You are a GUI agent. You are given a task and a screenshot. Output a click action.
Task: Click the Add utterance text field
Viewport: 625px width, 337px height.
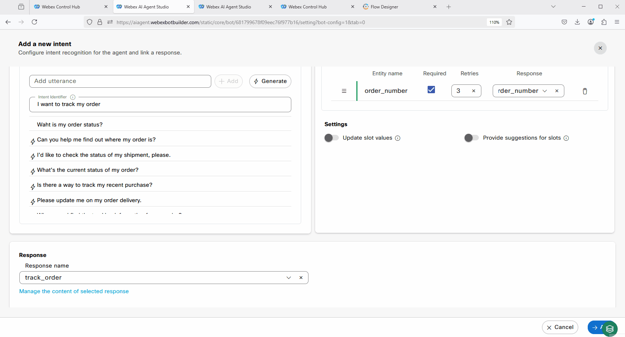point(120,81)
